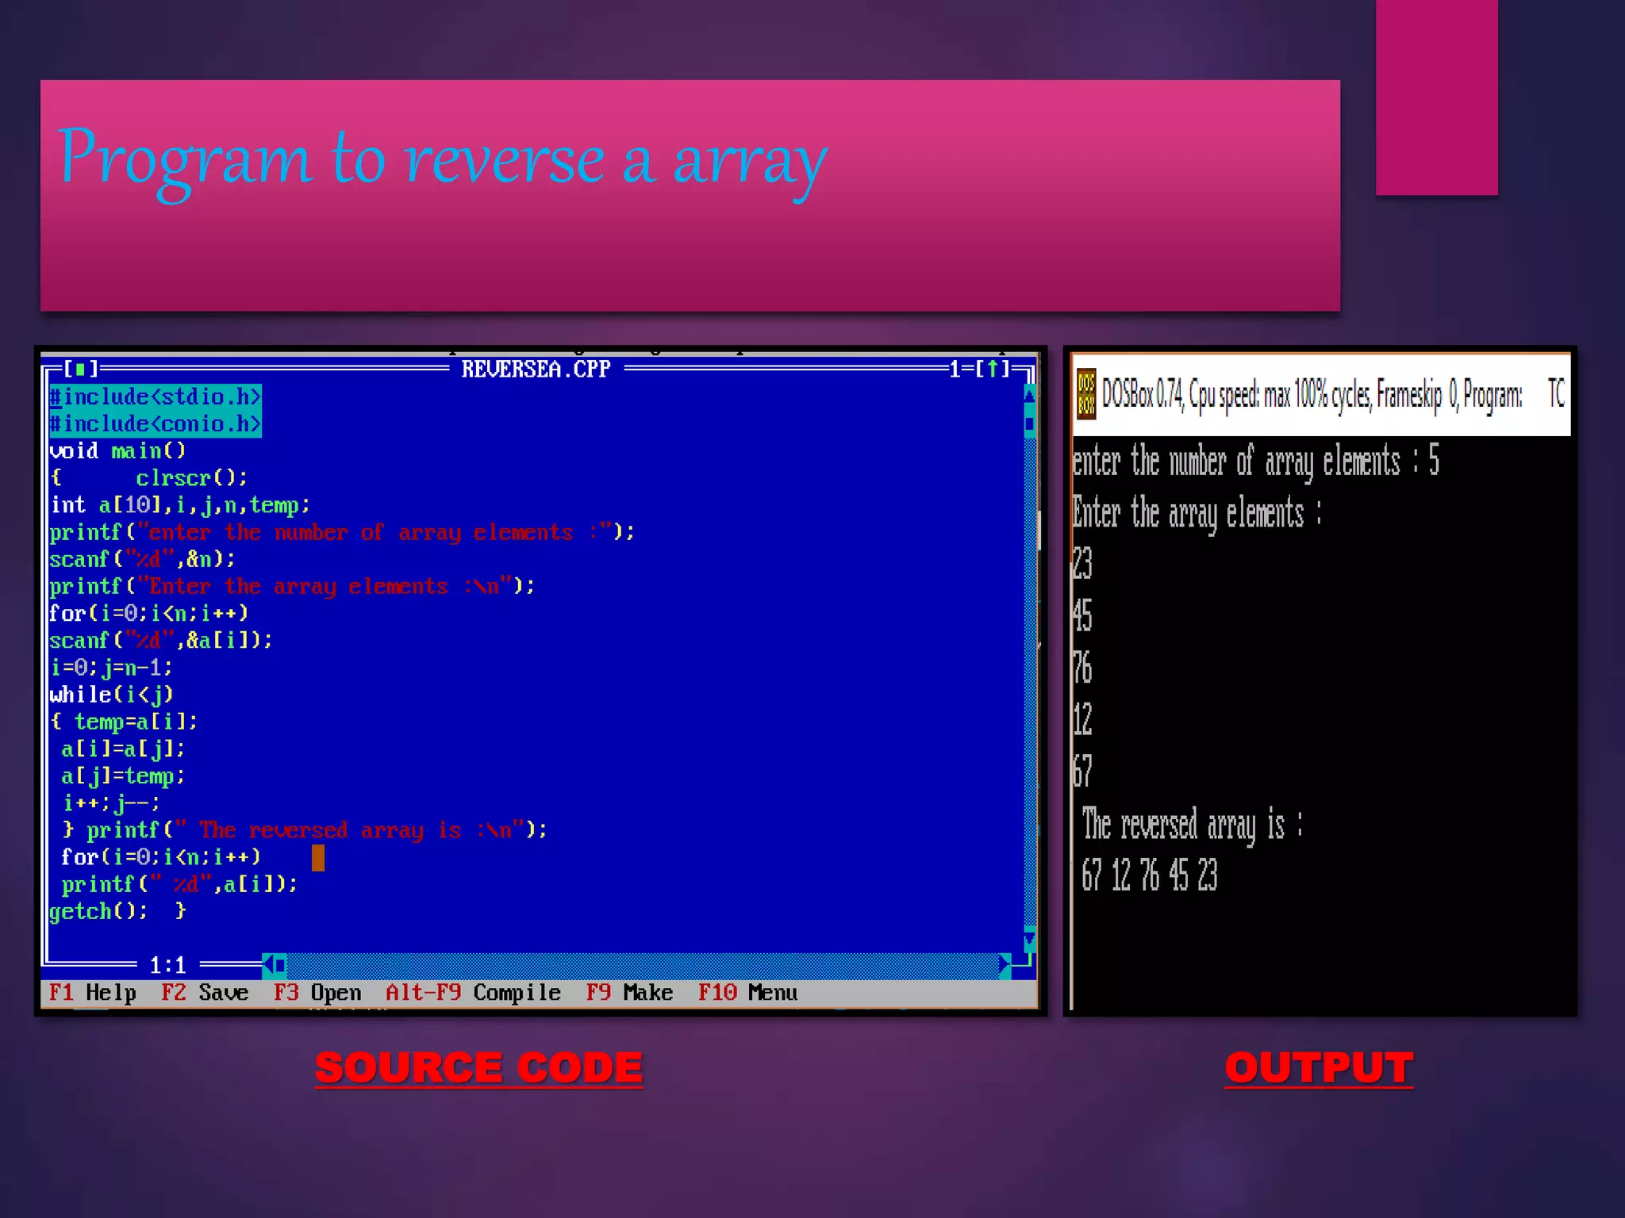The image size is (1625, 1218).
Task: Click the REVERSEA.CPP window title
Action: (536, 369)
